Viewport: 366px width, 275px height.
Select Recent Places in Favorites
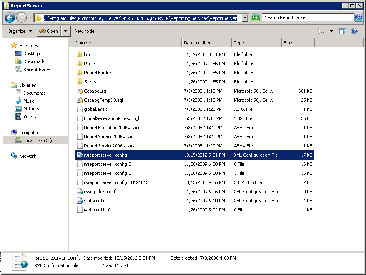point(37,69)
